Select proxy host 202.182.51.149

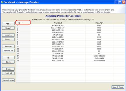coord(58,40)
